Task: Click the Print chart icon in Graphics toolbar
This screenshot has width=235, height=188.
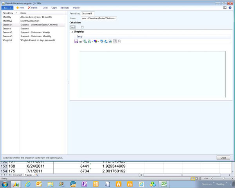Action: 81,42
